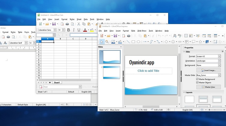Select the Rectangle shape tool in Impress
This screenshot has height=126, width=226.
click(133, 42)
